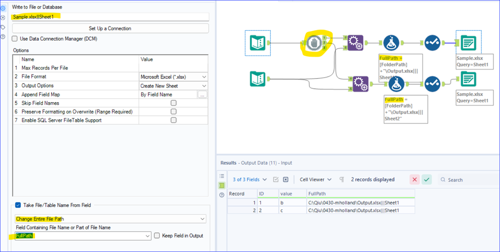Open the Cell Viewer menu
The width and height of the screenshot is (500, 252).
315,179
